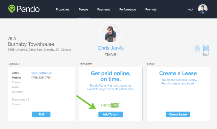Click the Create a Lease heading
The height and width of the screenshot is (129, 217).
point(178,73)
